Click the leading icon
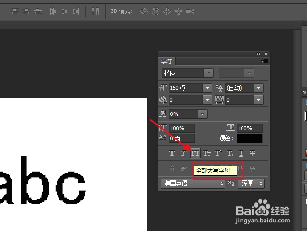 (220, 88)
